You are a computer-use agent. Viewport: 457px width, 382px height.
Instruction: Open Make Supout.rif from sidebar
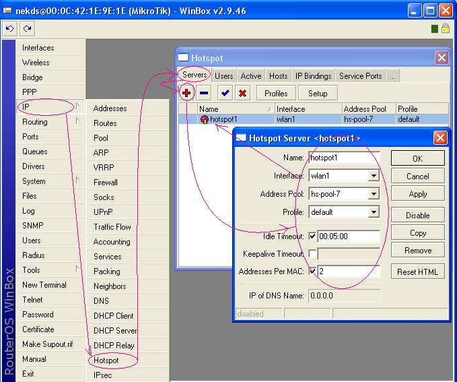[50, 344]
